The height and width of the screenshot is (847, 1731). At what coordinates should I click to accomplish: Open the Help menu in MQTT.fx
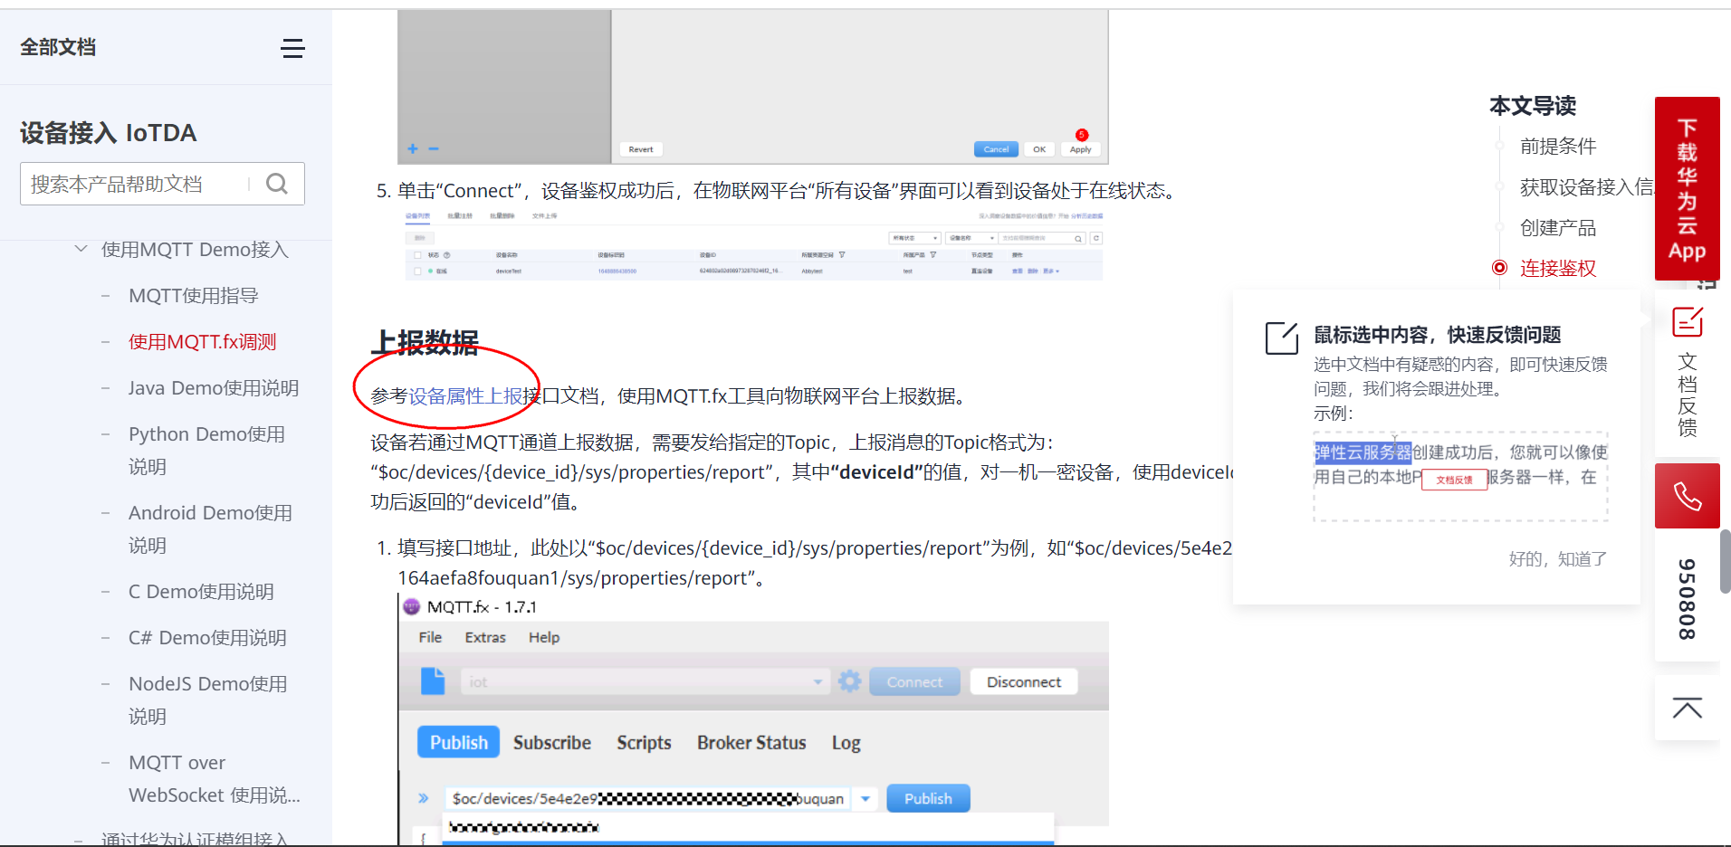tap(544, 637)
